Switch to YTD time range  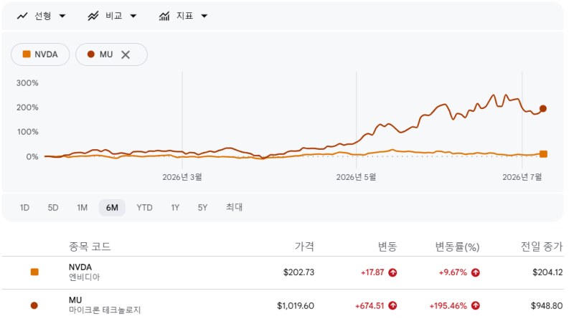tap(145, 208)
